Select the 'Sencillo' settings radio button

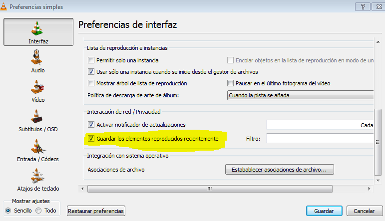coord(7,211)
